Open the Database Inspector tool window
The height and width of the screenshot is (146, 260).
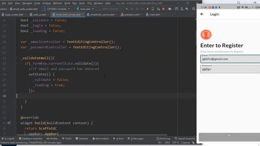[x=30, y=139]
